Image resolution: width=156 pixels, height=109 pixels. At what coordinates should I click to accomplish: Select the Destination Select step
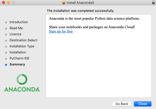click(23, 40)
